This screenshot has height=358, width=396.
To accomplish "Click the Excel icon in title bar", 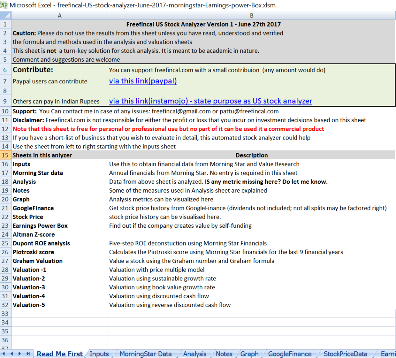I will click(5, 4).
